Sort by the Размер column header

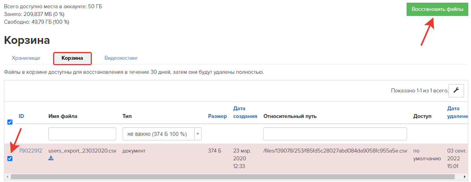218,116
